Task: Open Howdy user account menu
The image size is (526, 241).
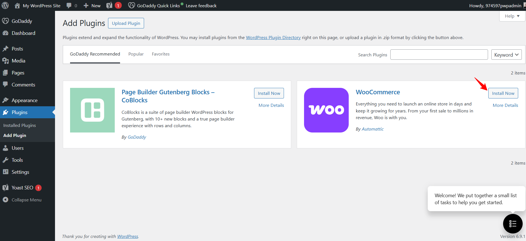Action: [497, 6]
